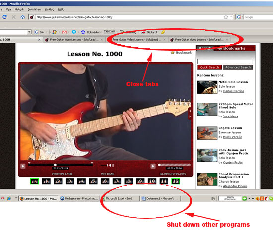The image size is (273, 233).
Task: Open Internet Explorer from quick launch
Action: tap(9, 198)
